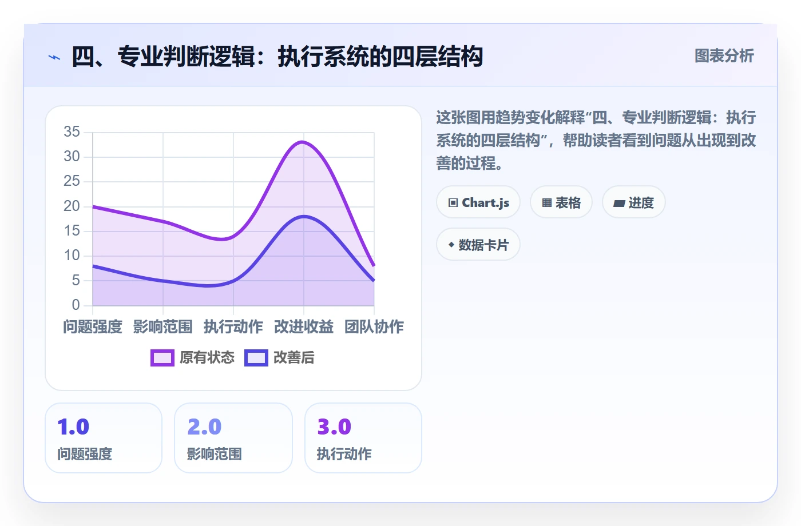The image size is (801, 526).
Task: Toggle the 原有状态 legend swatch
Action: click(162, 358)
